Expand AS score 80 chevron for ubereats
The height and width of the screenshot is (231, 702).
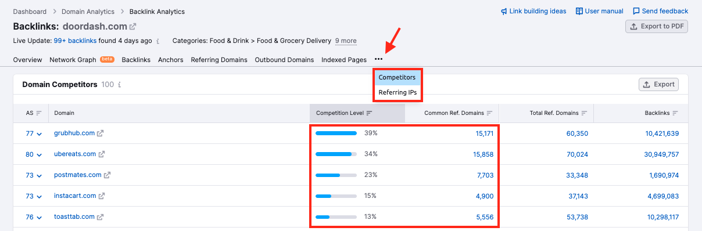[40, 155]
